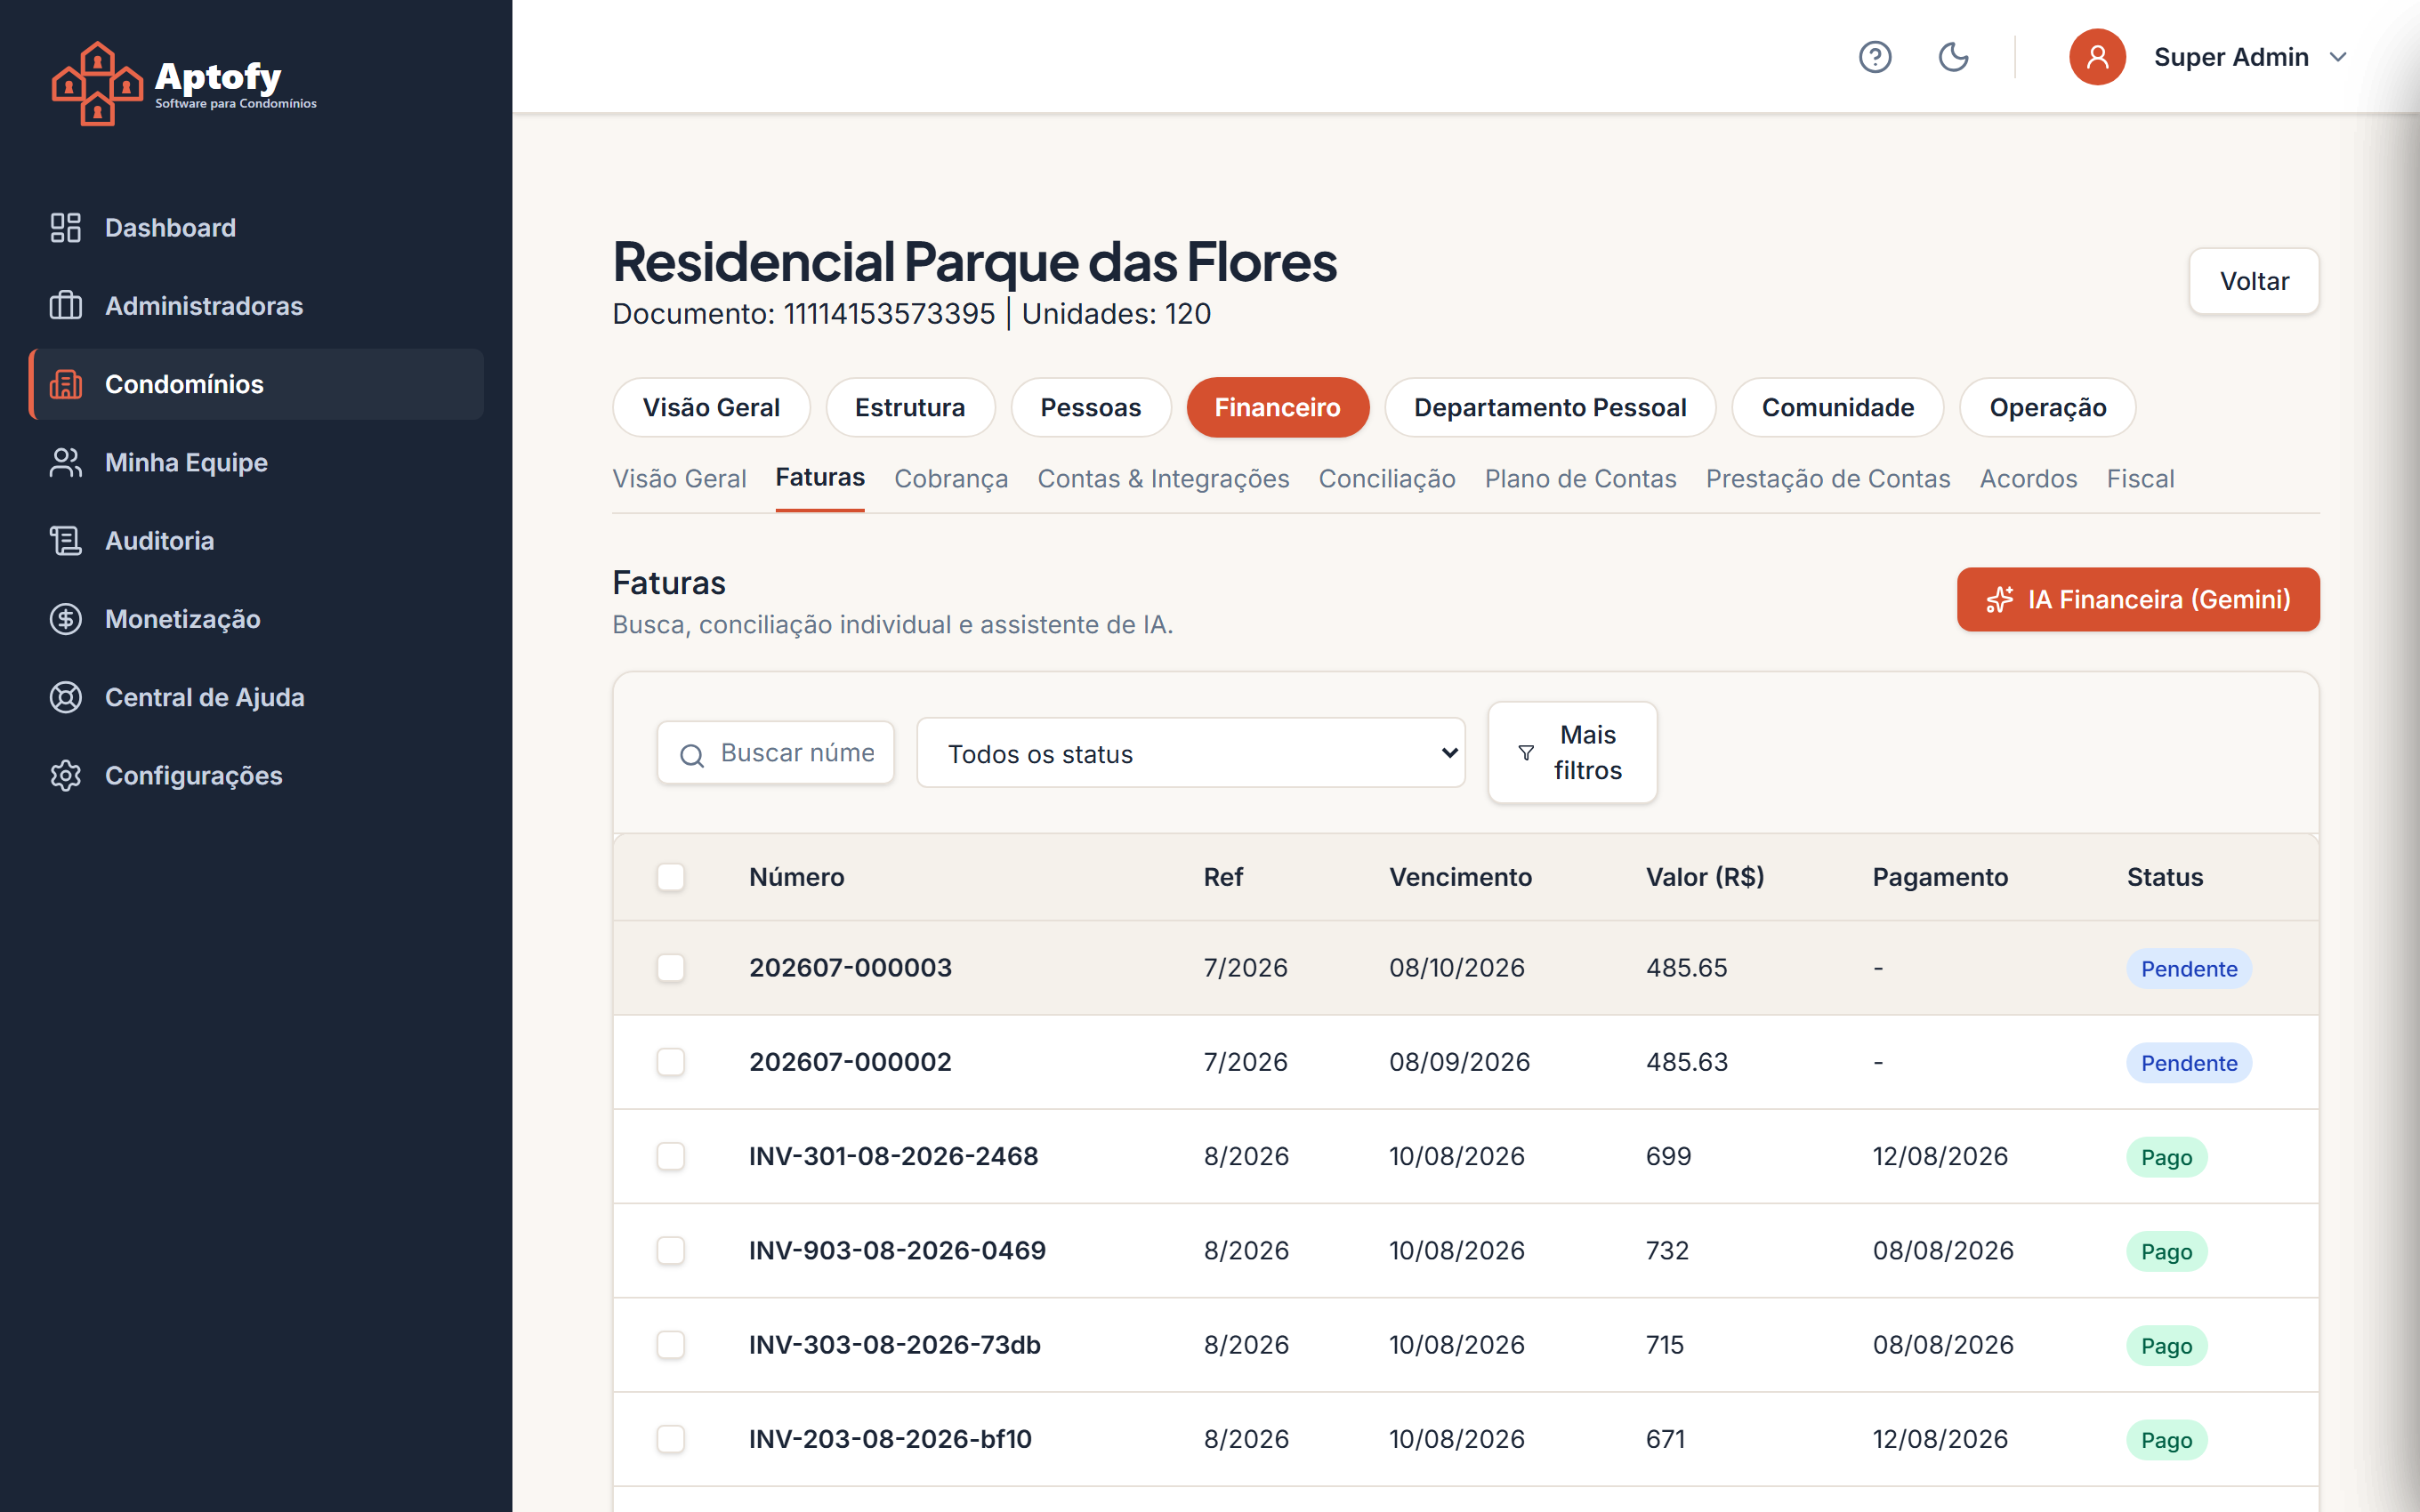Open Configurações in sidebar

click(x=256, y=775)
